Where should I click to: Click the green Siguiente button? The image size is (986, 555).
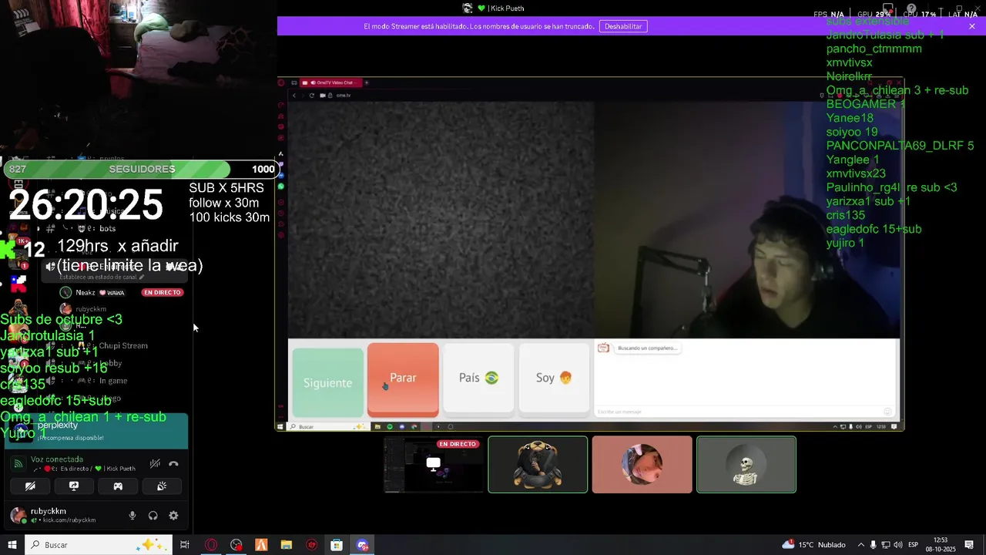coord(327,382)
